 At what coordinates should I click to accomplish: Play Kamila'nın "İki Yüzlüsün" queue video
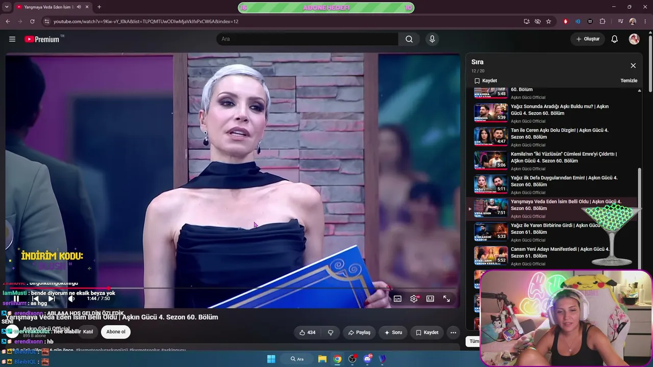point(553,161)
